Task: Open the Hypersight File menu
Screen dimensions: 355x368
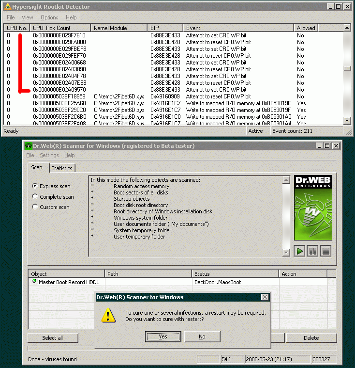Action: (11, 17)
